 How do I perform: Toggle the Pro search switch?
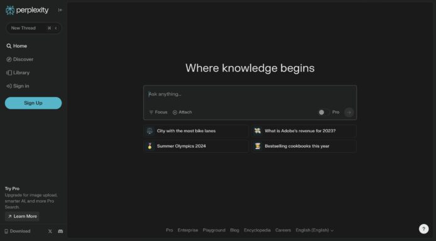[x=324, y=112]
